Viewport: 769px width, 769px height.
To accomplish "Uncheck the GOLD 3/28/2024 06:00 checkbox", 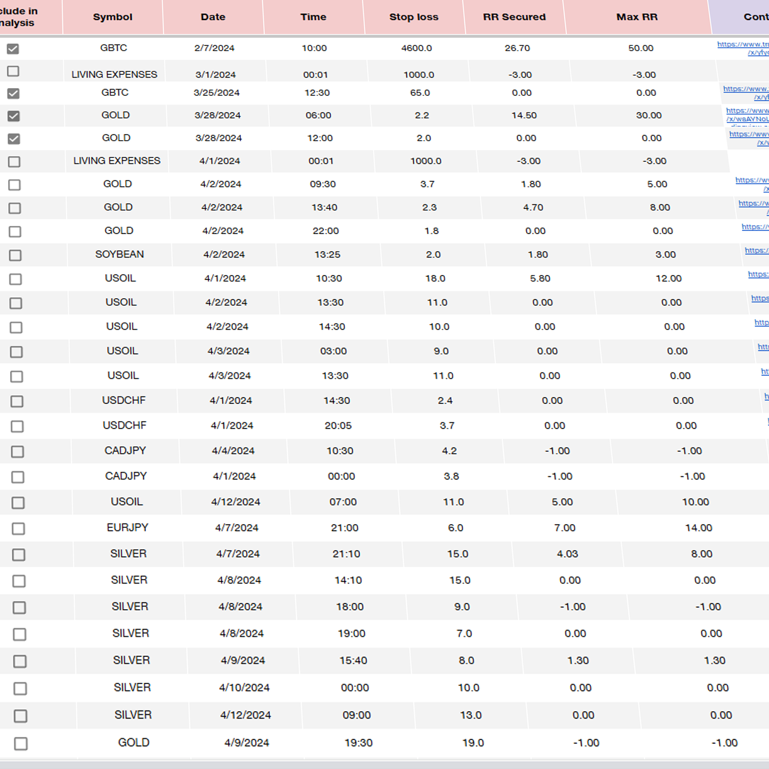I will coord(13,116).
